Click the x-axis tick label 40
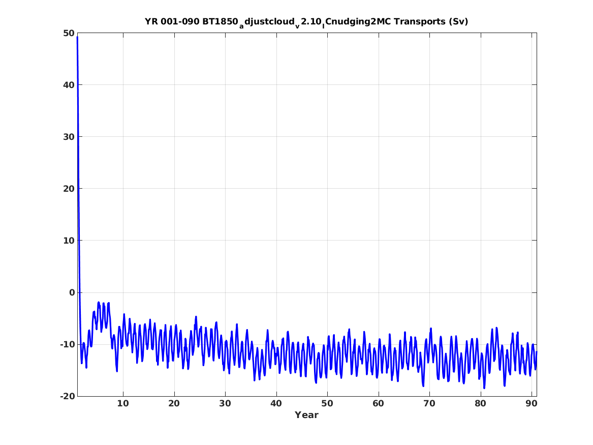This screenshot has height=445, width=593. [x=276, y=404]
